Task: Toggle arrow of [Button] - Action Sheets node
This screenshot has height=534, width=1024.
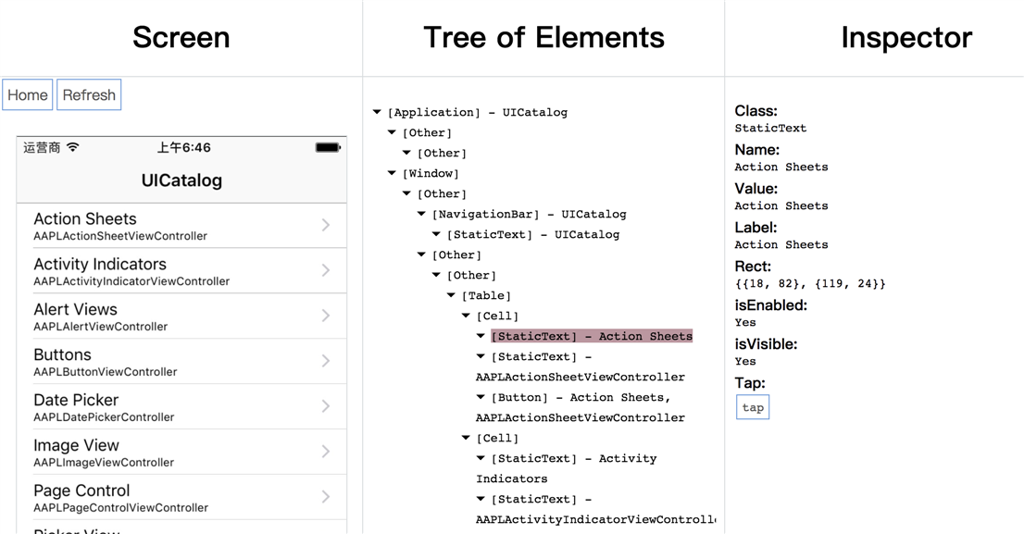Action: (481, 398)
